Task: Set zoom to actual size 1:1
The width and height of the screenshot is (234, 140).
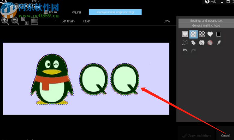Action: (25, 21)
